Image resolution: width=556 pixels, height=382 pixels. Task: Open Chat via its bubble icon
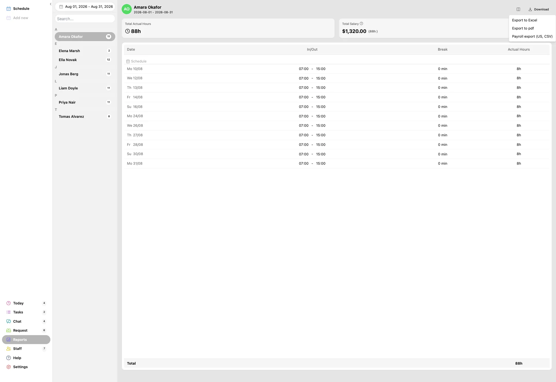(x=9, y=322)
